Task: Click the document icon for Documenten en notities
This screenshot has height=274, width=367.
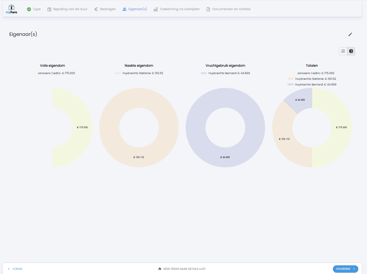Action: pos(208,9)
